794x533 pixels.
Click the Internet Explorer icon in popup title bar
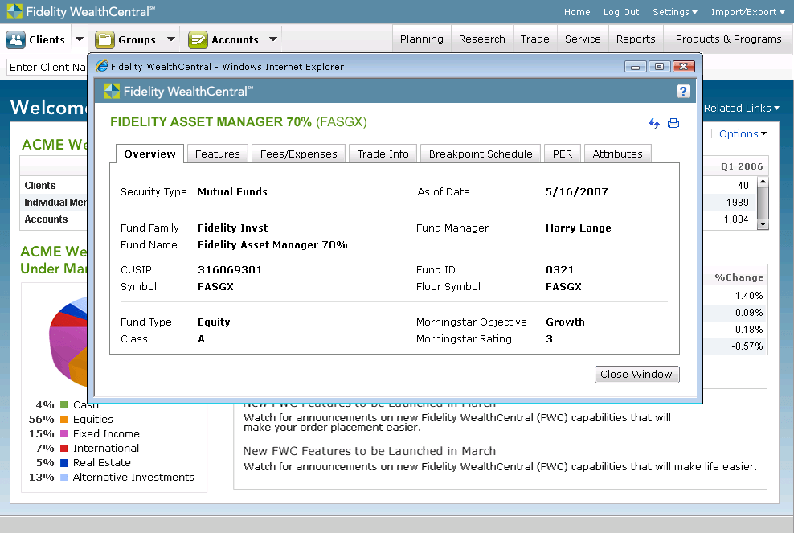coord(102,67)
